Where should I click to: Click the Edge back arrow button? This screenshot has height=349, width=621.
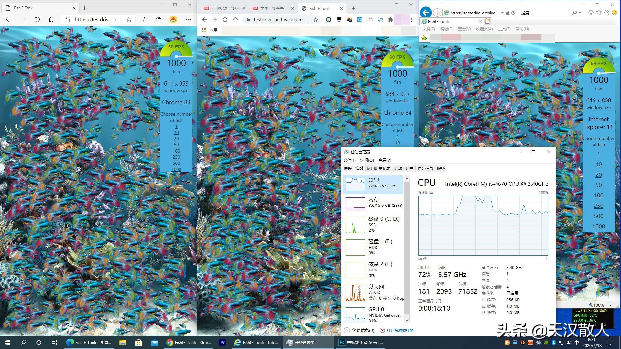point(9,19)
